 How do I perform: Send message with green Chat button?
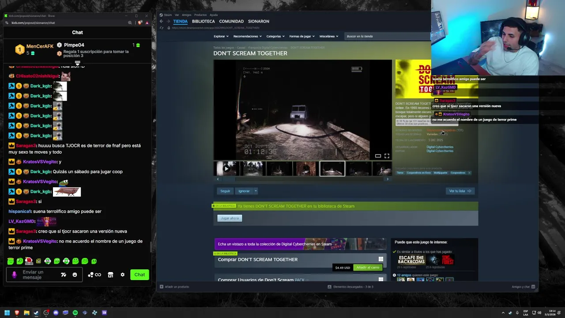pyautogui.click(x=139, y=275)
